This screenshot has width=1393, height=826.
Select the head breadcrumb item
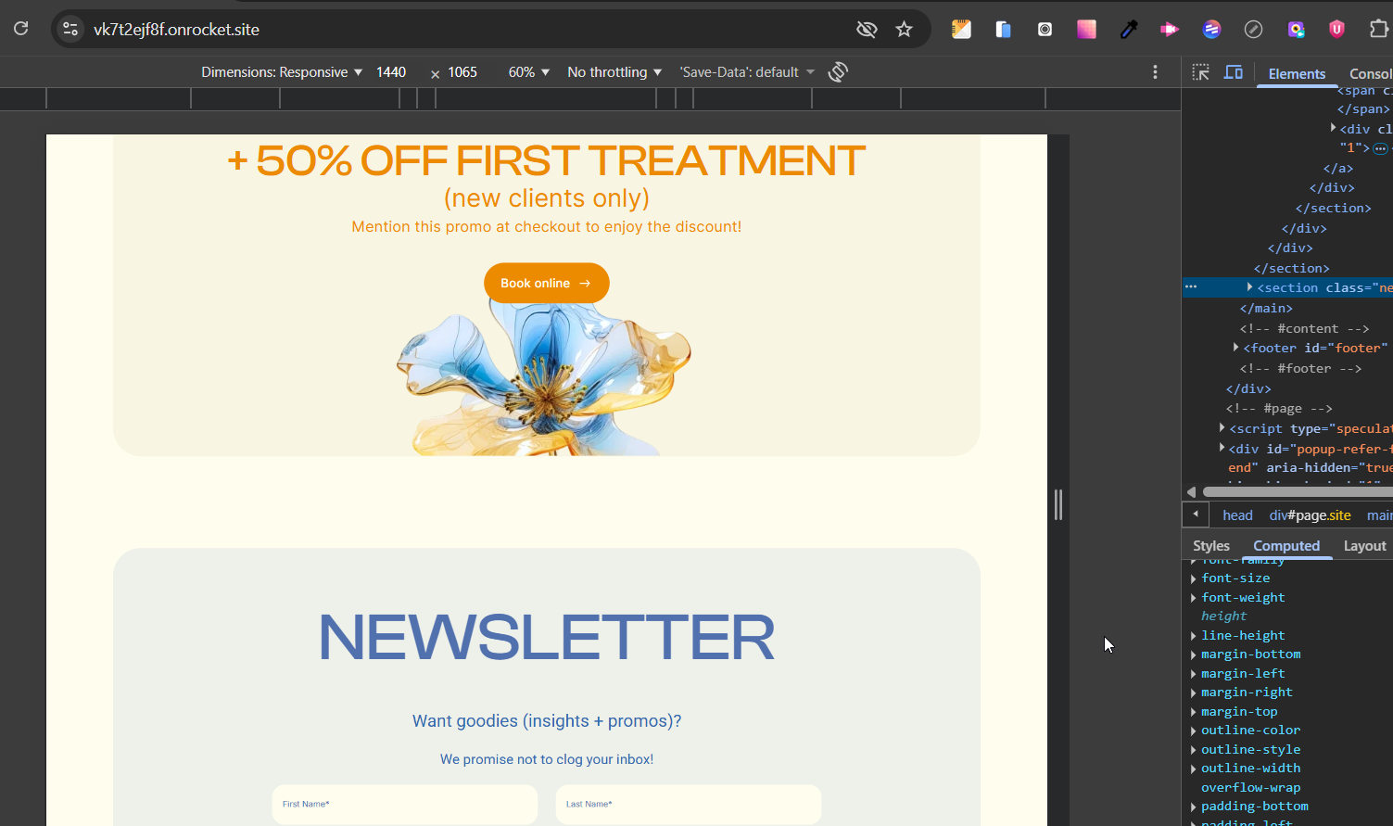1237,515
